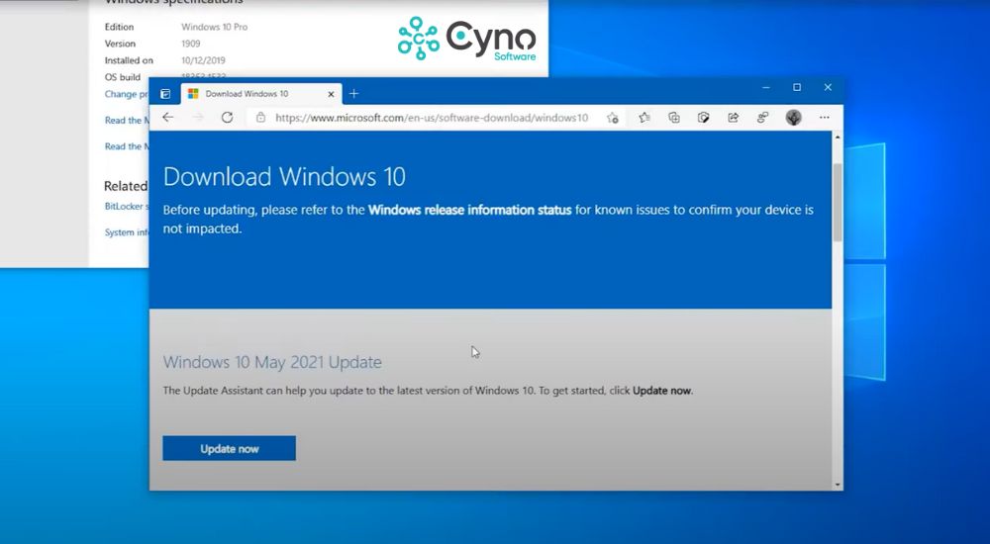Open Windows release information status link
The image size is (990, 544).
[x=469, y=210]
